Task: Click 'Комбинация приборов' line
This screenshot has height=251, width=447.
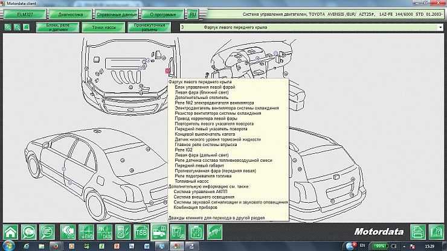Action: tap(195, 208)
